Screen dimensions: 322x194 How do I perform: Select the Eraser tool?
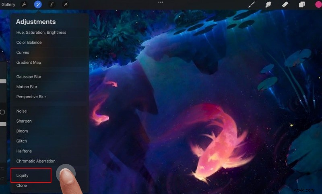pyautogui.click(x=285, y=4)
